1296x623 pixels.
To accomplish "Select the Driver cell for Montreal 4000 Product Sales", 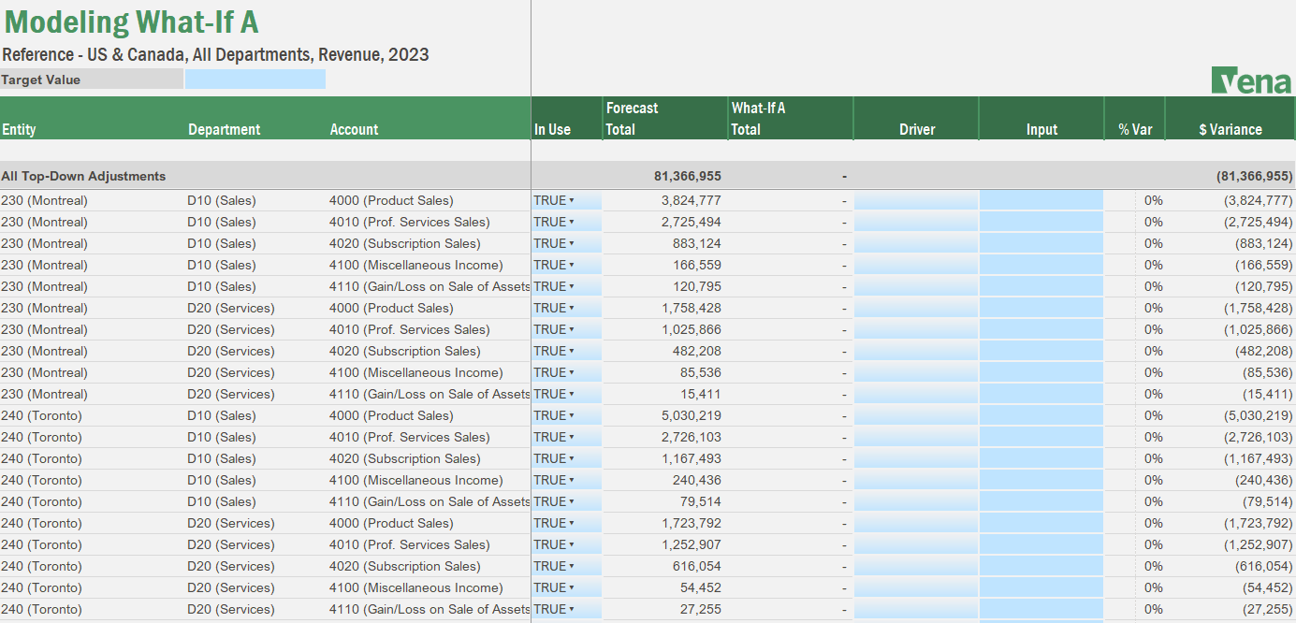I will [916, 200].
